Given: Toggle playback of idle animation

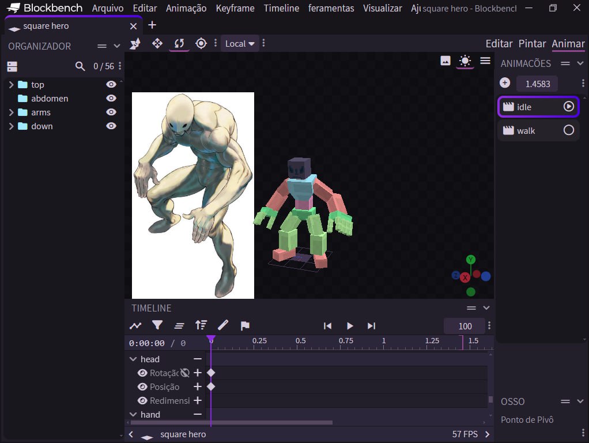Looking at the screenshot, I should [x=569, y=107].
